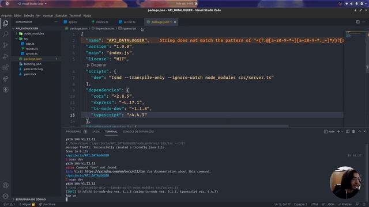Open the Acessar menu
This screenshot has width=369, height=207.
click(48, 16)
